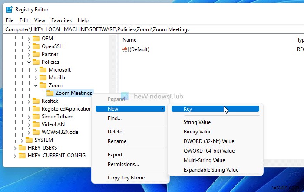Select the Zoom Meetings tree label

[74, 93]
